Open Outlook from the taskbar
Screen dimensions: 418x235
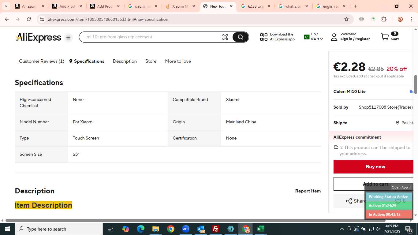(x=201, y=229)
